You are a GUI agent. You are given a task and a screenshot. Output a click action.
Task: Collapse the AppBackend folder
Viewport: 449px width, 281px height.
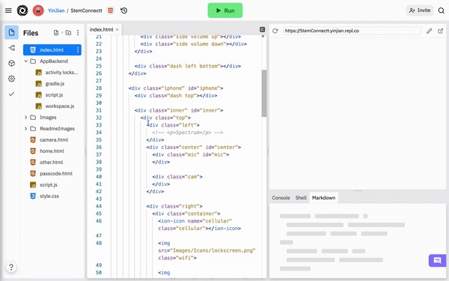pos(25,61)
